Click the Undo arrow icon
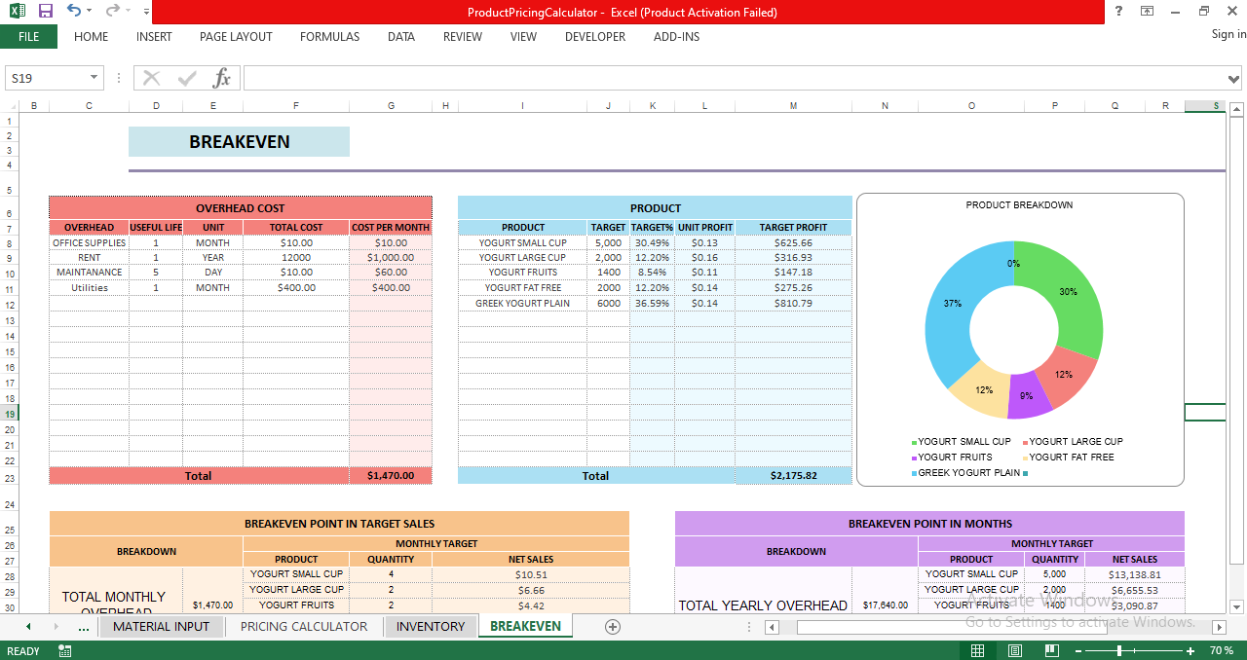Image resolution: width=1247 pixels, height=660 pixels. click(x=74, y=11)
